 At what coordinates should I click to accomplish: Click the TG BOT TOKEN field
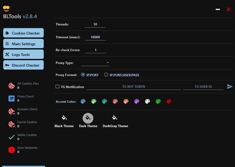[x=134, y=87]
